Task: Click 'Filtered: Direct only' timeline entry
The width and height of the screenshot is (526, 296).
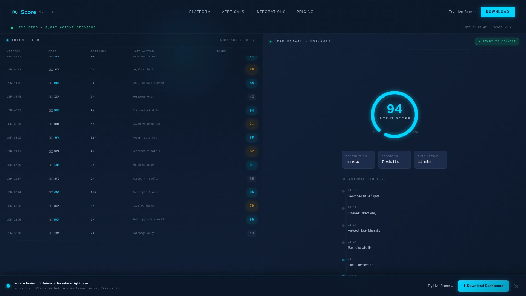Action: pos(362,213)
